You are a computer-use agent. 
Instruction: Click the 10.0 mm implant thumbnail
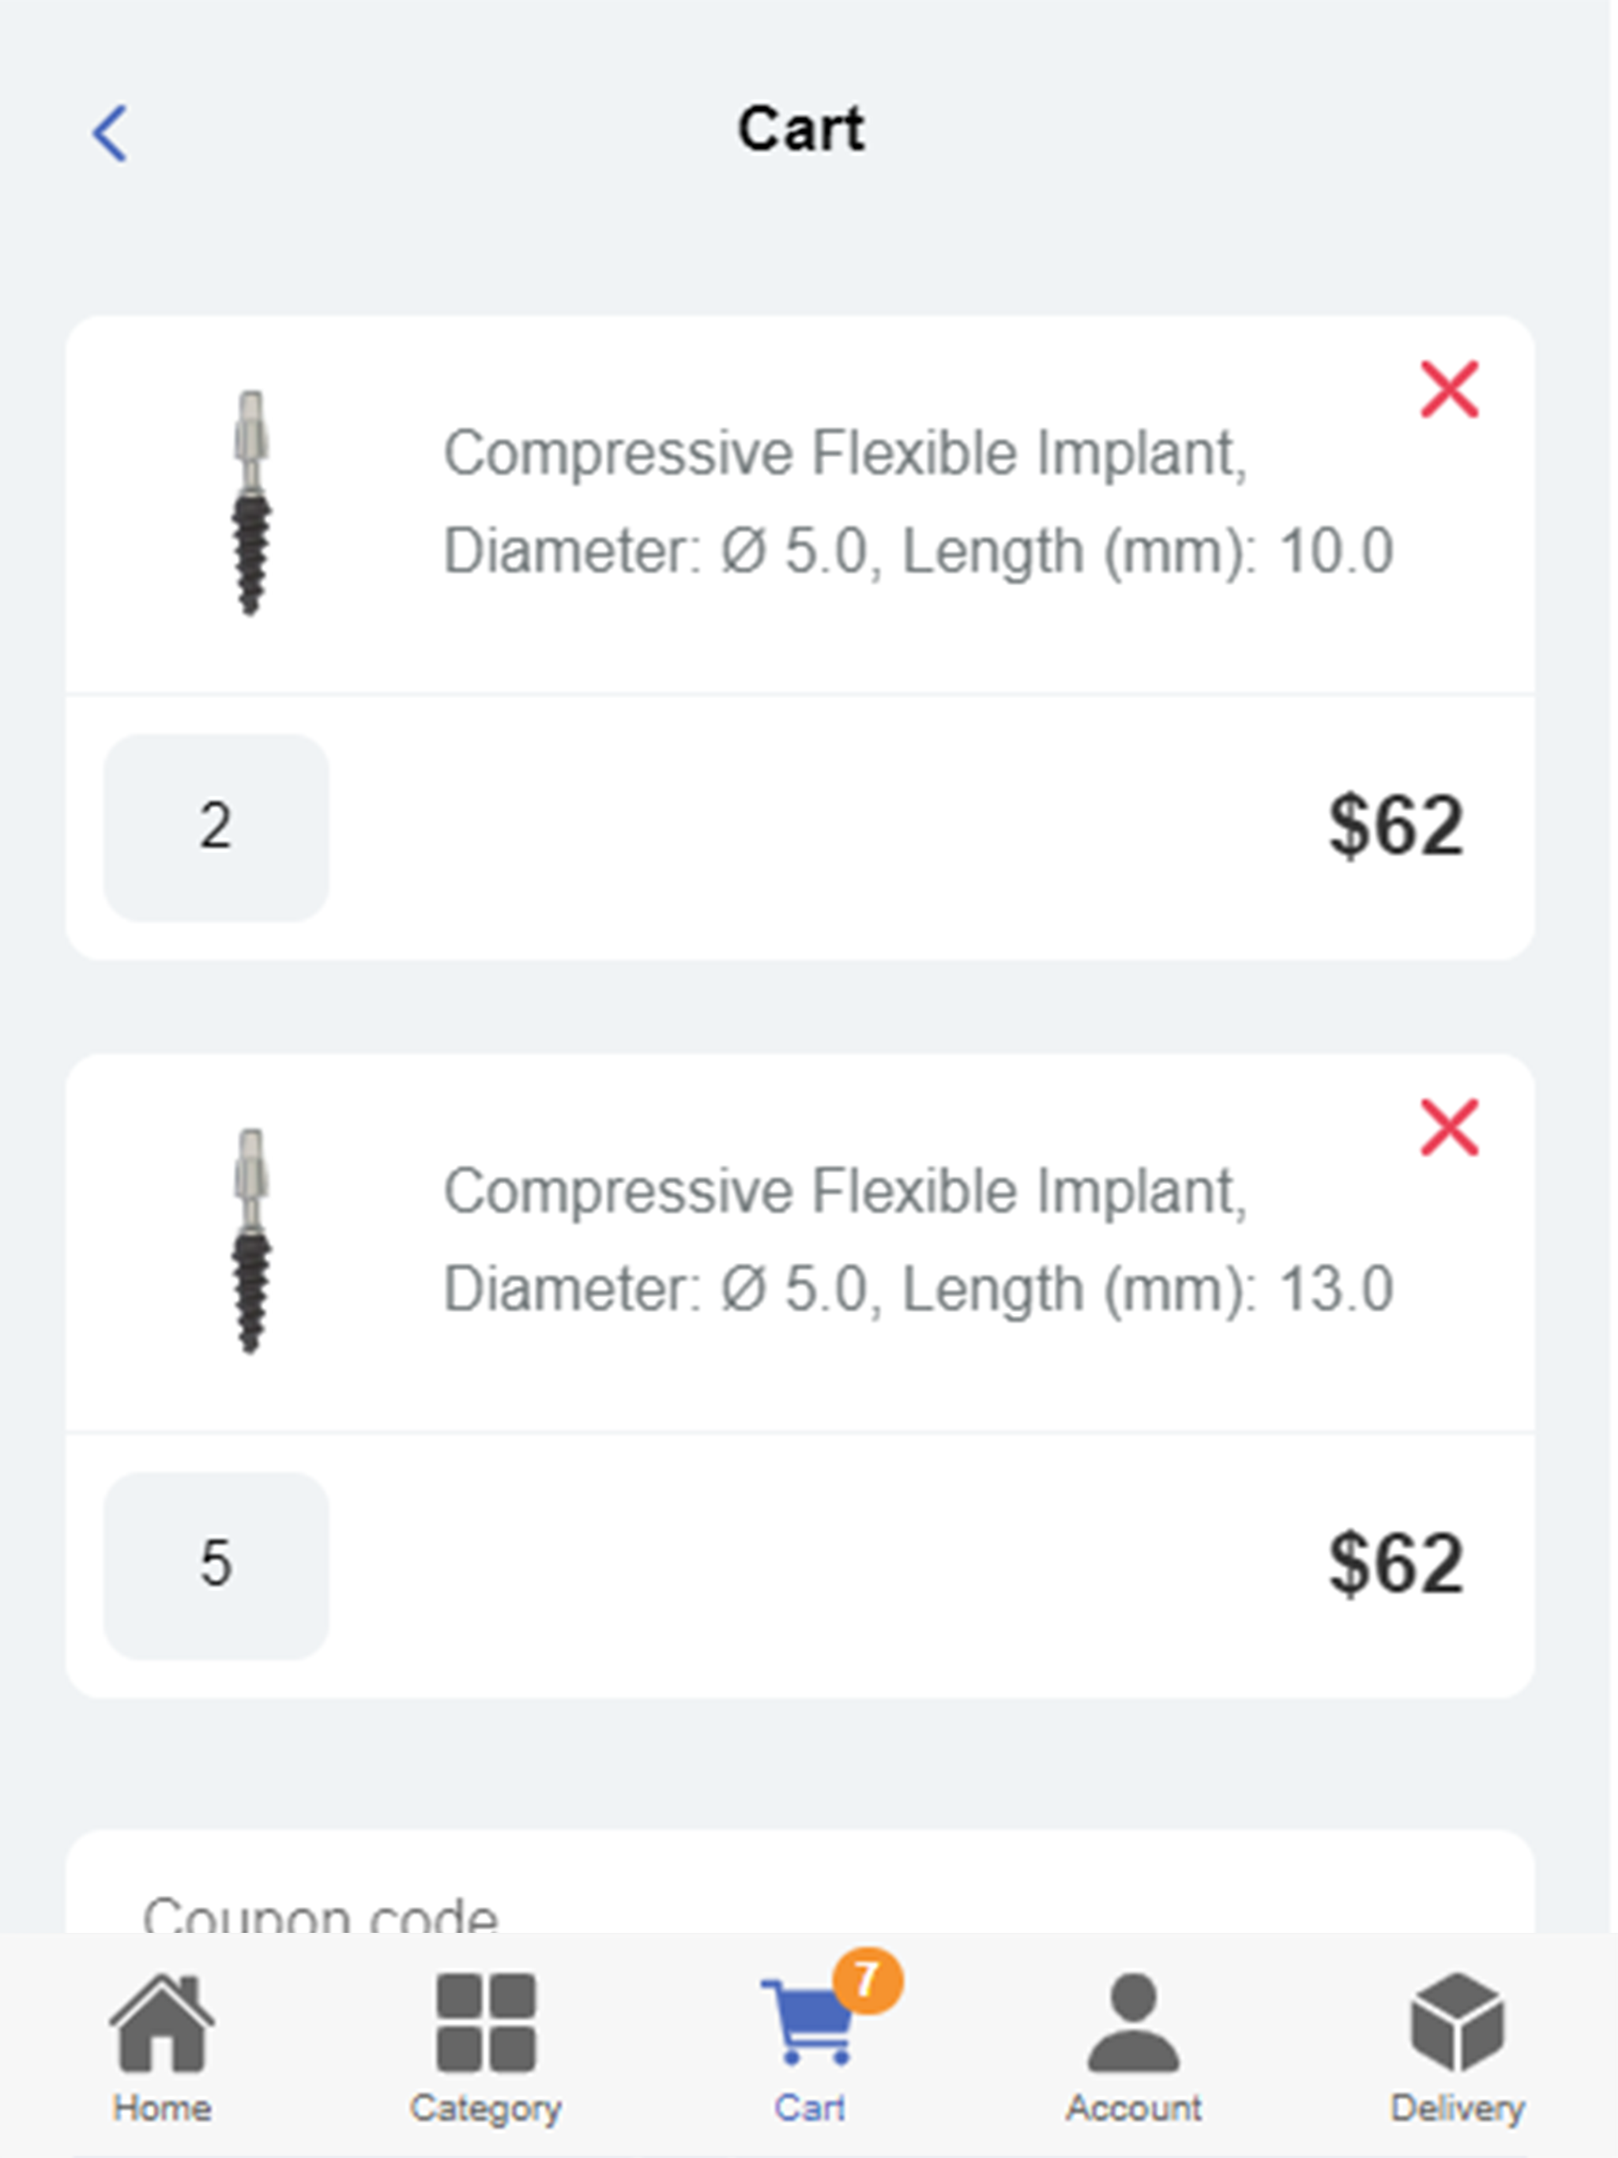tap(250, 503)
